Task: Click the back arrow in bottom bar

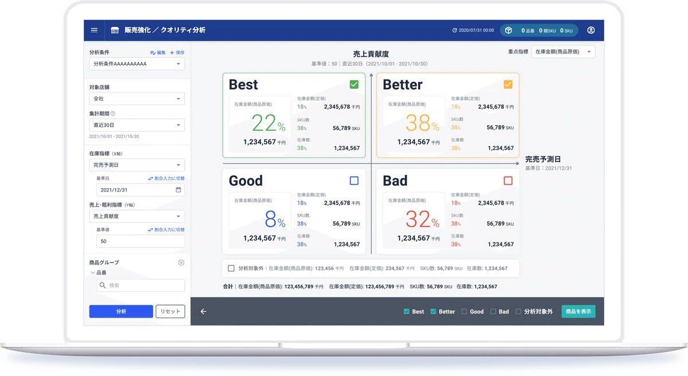Action: point(203,311)
